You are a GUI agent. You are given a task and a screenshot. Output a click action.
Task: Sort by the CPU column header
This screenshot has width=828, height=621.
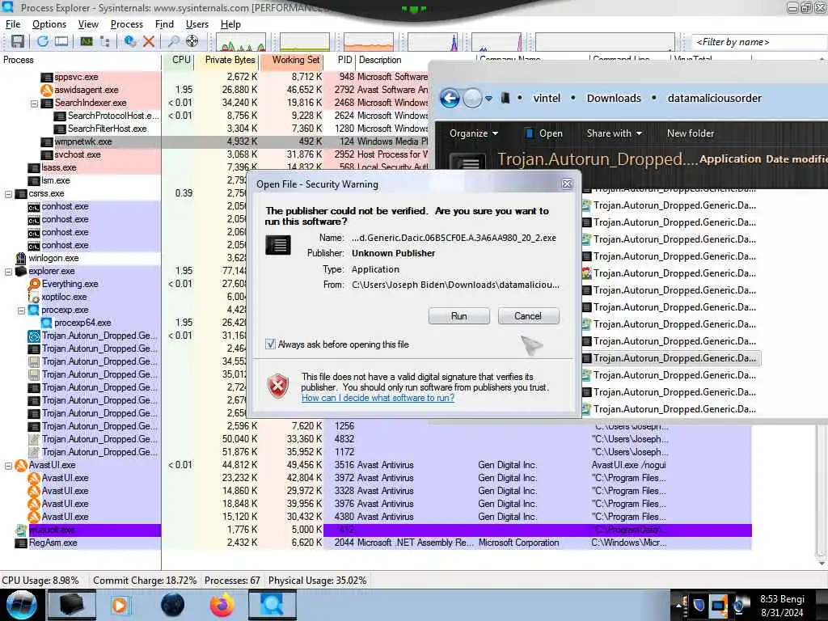(179, 60)
